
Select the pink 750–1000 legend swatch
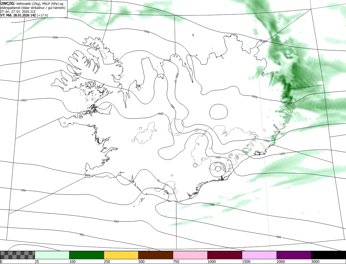[190, 255]
